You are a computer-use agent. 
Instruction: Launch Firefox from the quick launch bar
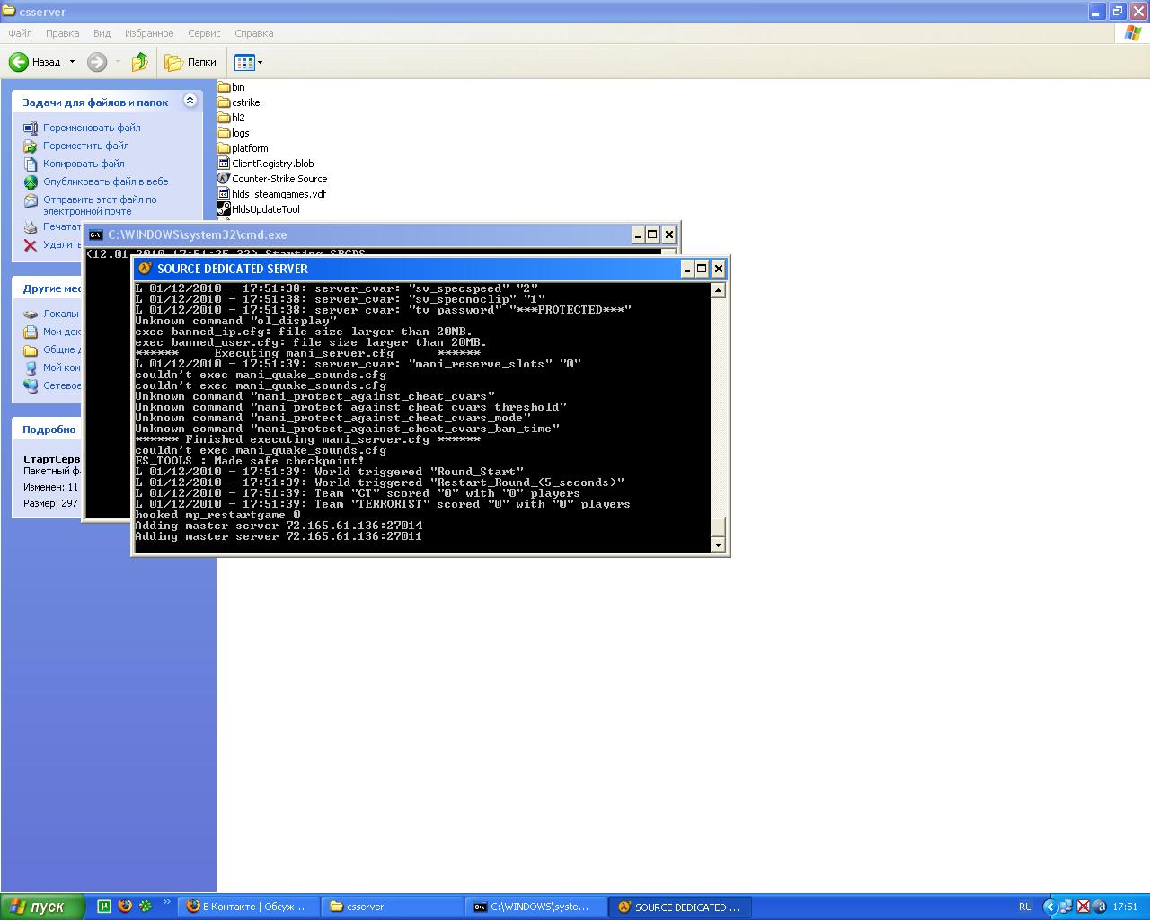tap(125, 907)
